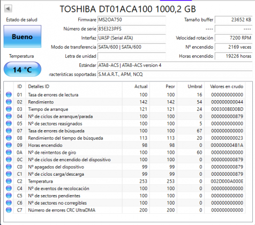This screenshot has width=255, height=225.
Task: Select 'Tasa de errores de búsqueda' row
Action: coord(125,131)
